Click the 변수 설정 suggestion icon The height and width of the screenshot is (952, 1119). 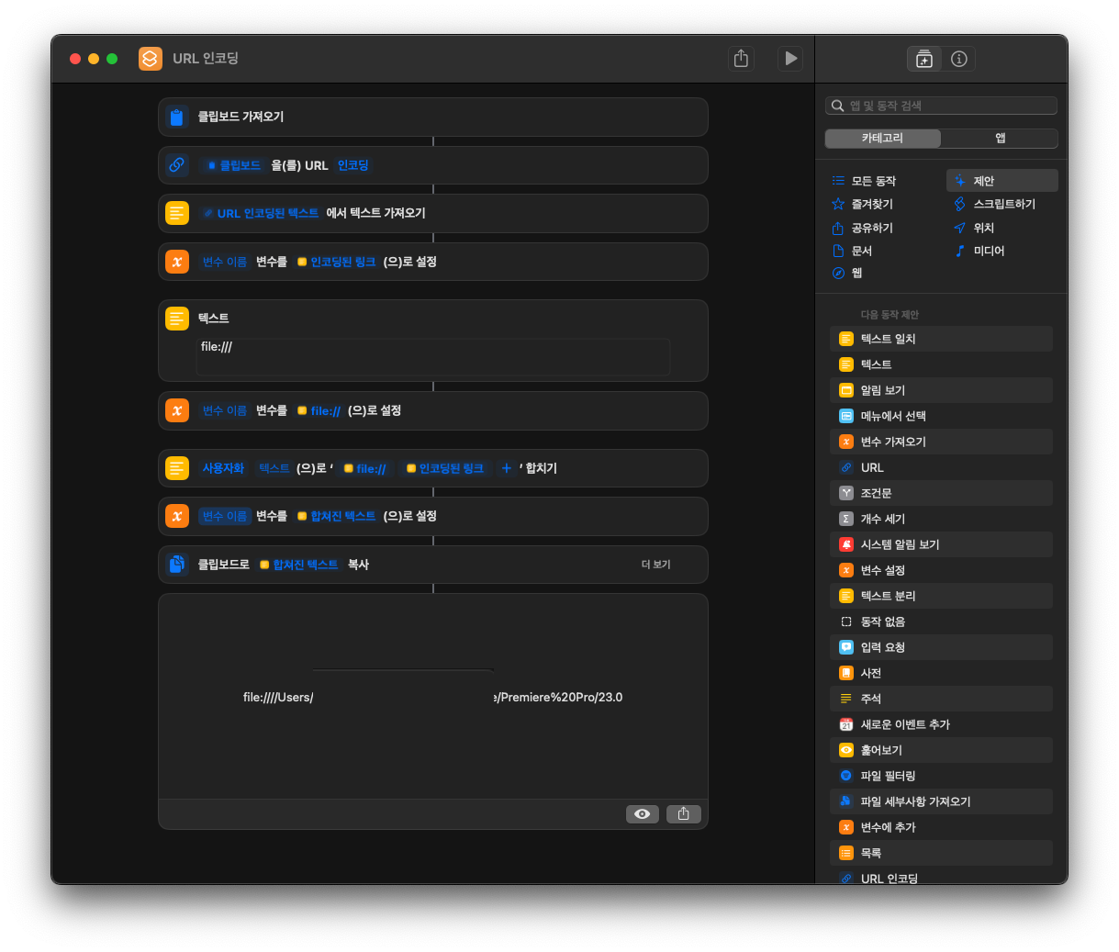846,570
